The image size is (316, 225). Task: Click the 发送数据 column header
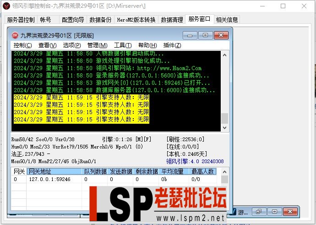[120, 171]
